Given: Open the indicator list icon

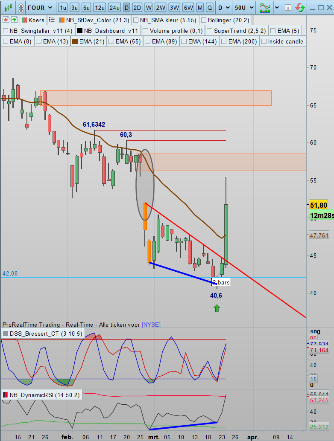Looking at the screenshot, I should [52, 20].
